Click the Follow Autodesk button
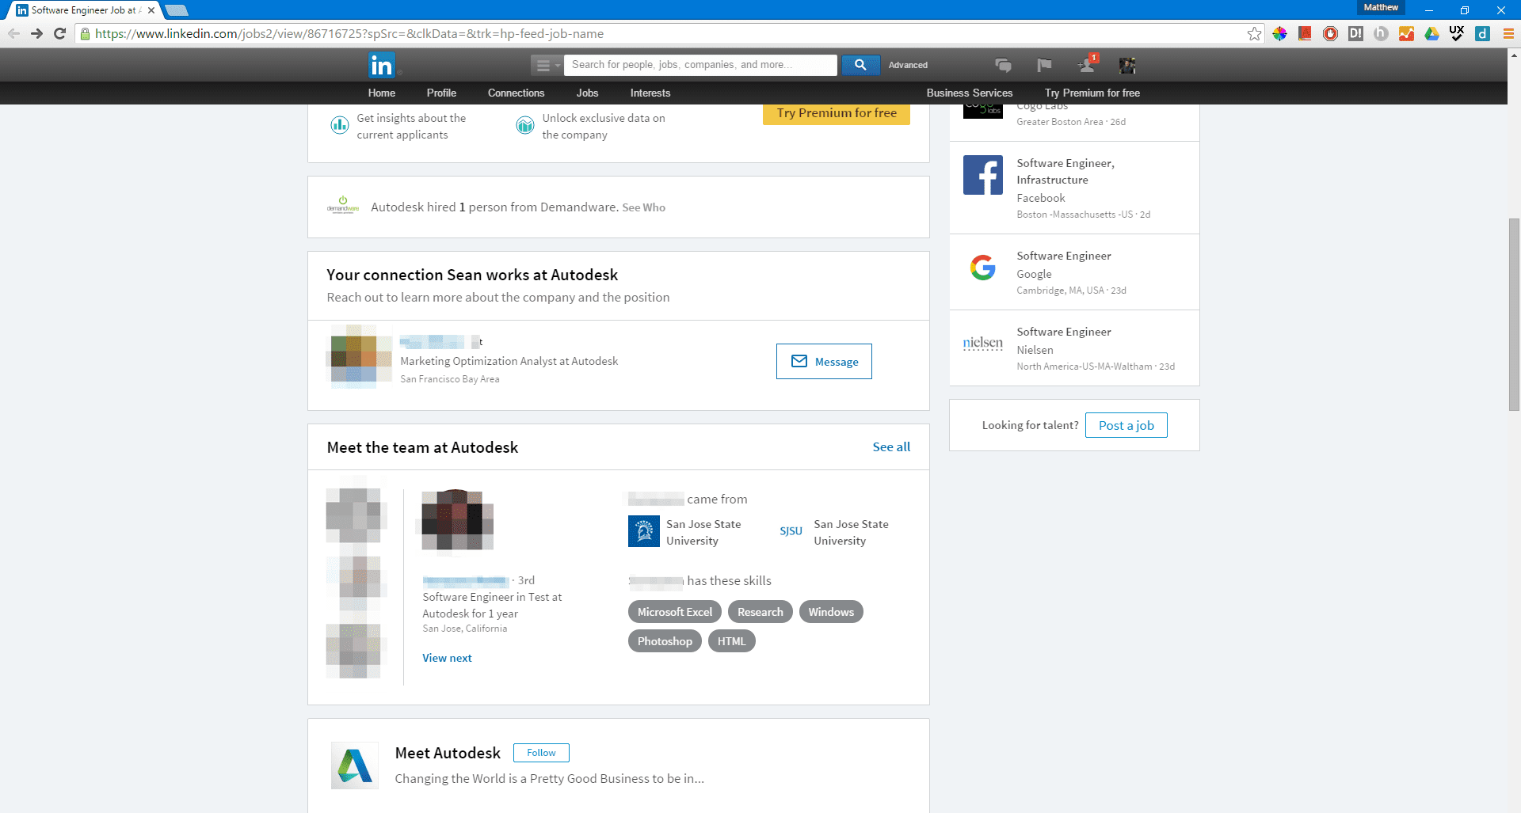Viewport: 1521px width, 813px height. [541, 753]
